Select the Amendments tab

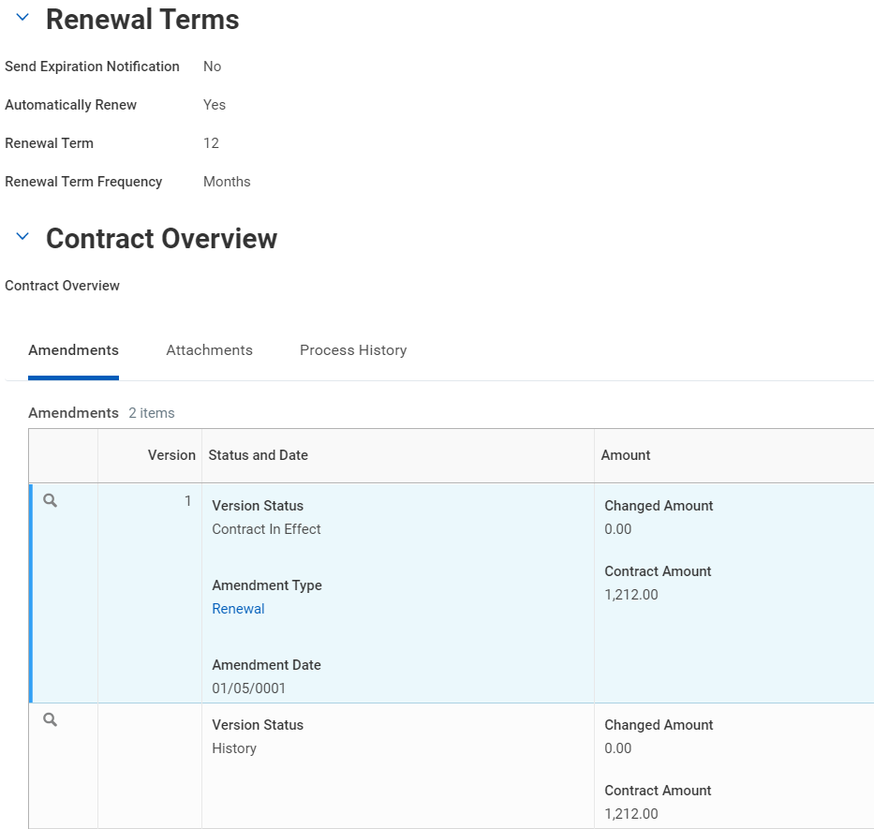pos(73,350)
